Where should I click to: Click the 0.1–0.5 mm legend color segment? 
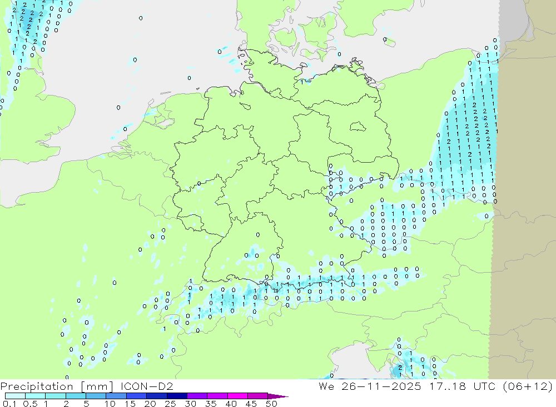[15, 396]
